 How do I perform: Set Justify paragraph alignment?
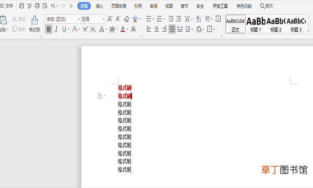coord(172,29)
